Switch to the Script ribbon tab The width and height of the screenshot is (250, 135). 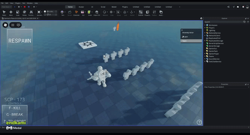(x=103, y=7)
